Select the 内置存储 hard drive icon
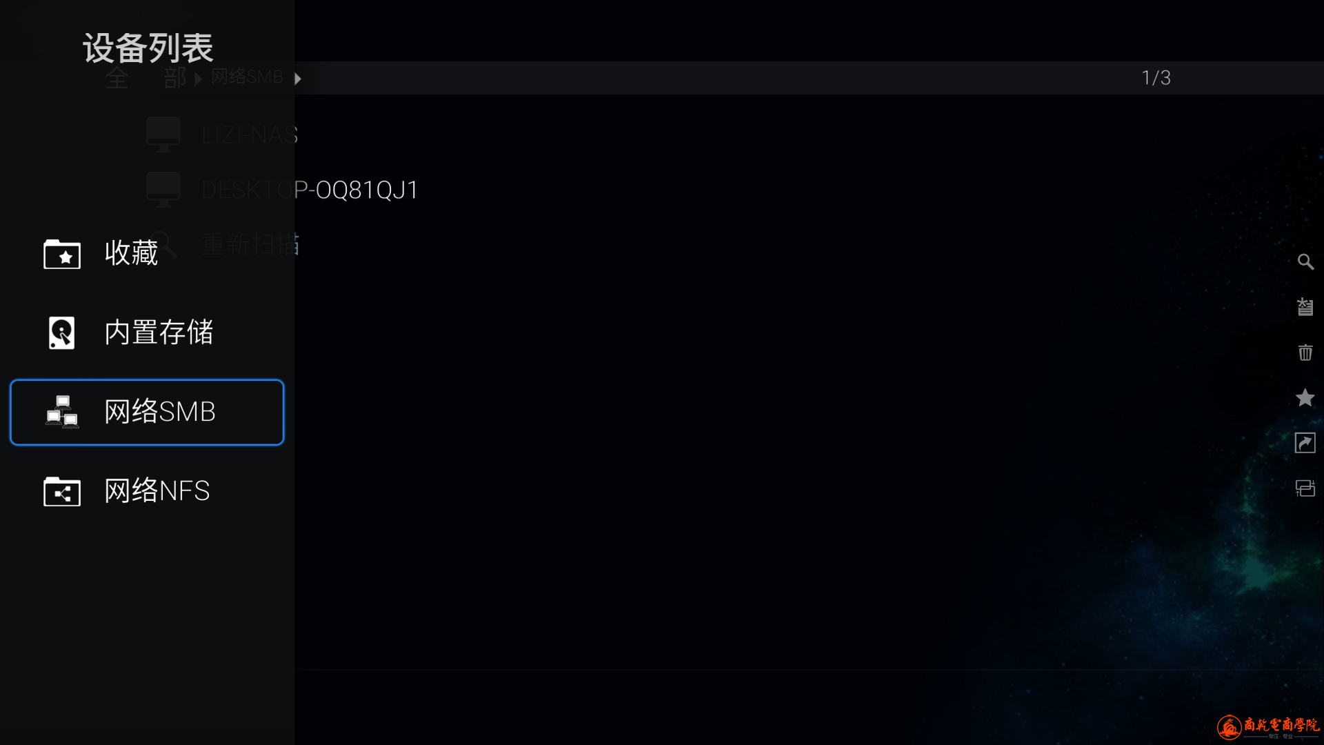1324x745 pixels. (62, 332)
